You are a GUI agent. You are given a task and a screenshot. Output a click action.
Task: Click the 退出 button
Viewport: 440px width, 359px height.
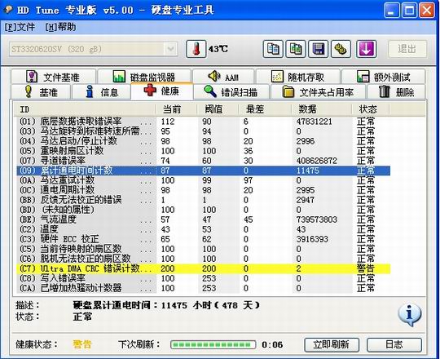[x=407, y=49]
